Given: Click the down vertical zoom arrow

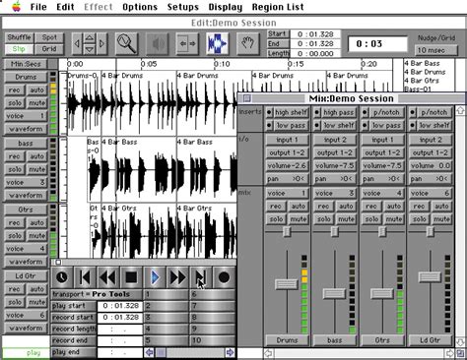Looking at the screenshot, I should [x=90, y=49].
